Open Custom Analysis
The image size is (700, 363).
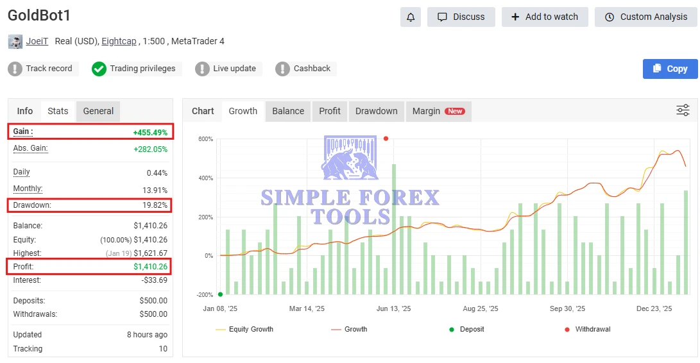[645, 17]
